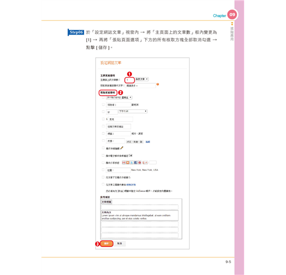The width and height of the screenshot is (286, 275).
Task: Click the orange save button
Action: point(107,244)
